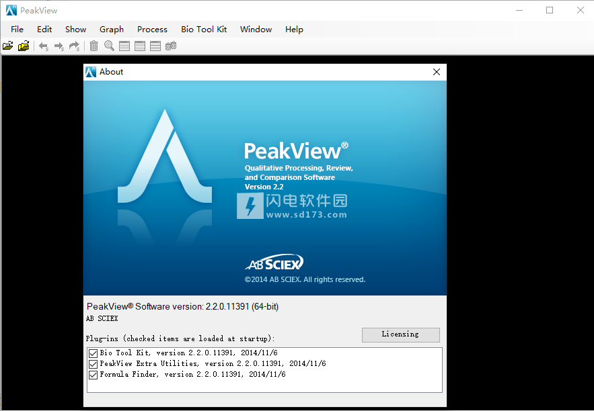Select 'Formula Finder, version 2.2.0.11391' row text
The image size is (594, 411).
193,374
